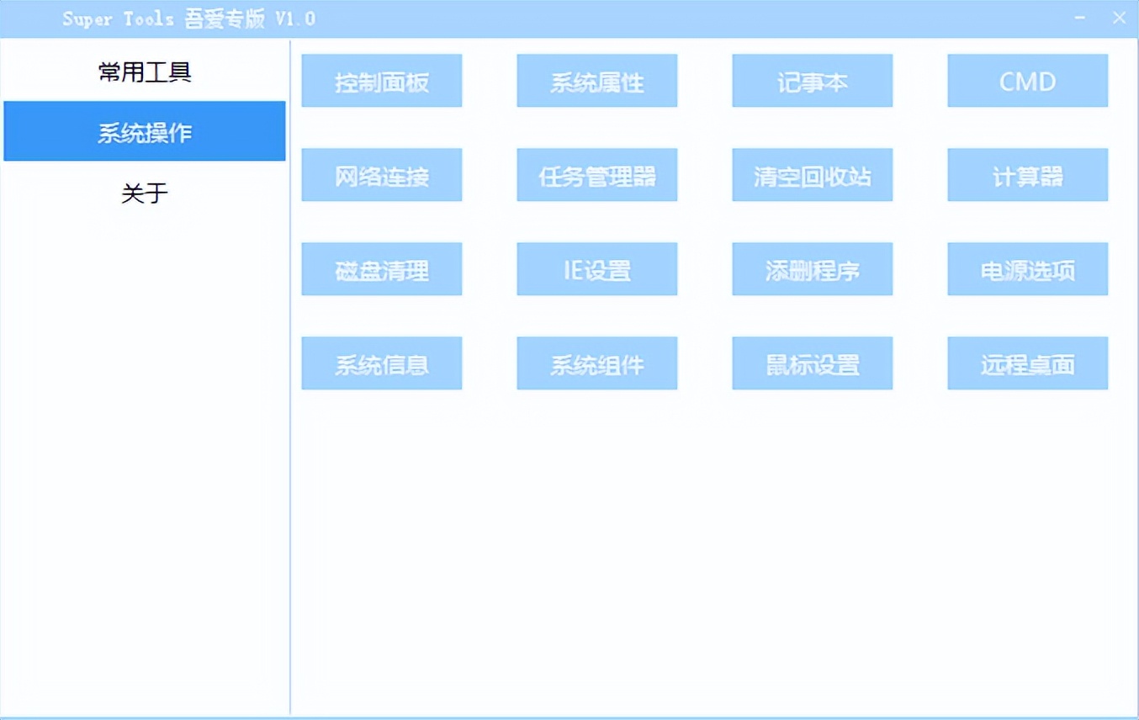Image resolution: width=1139 pixels, height=720 pixels.
Task: Open System Components (系统组件)
Action: pos(596,363)
